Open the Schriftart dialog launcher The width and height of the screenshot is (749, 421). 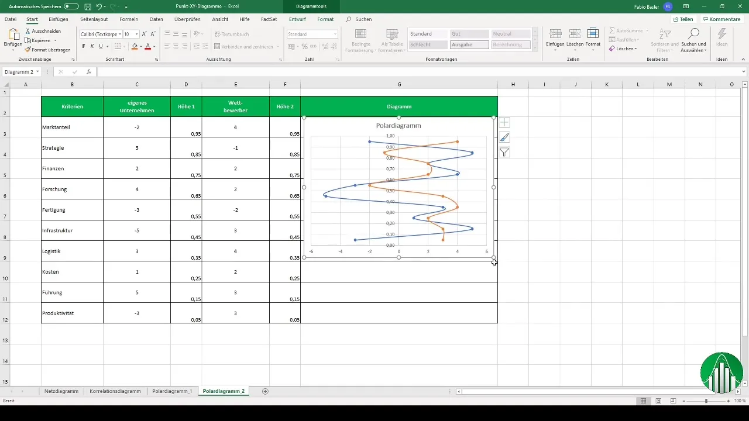pyautogui.click(x=156, y=60)
